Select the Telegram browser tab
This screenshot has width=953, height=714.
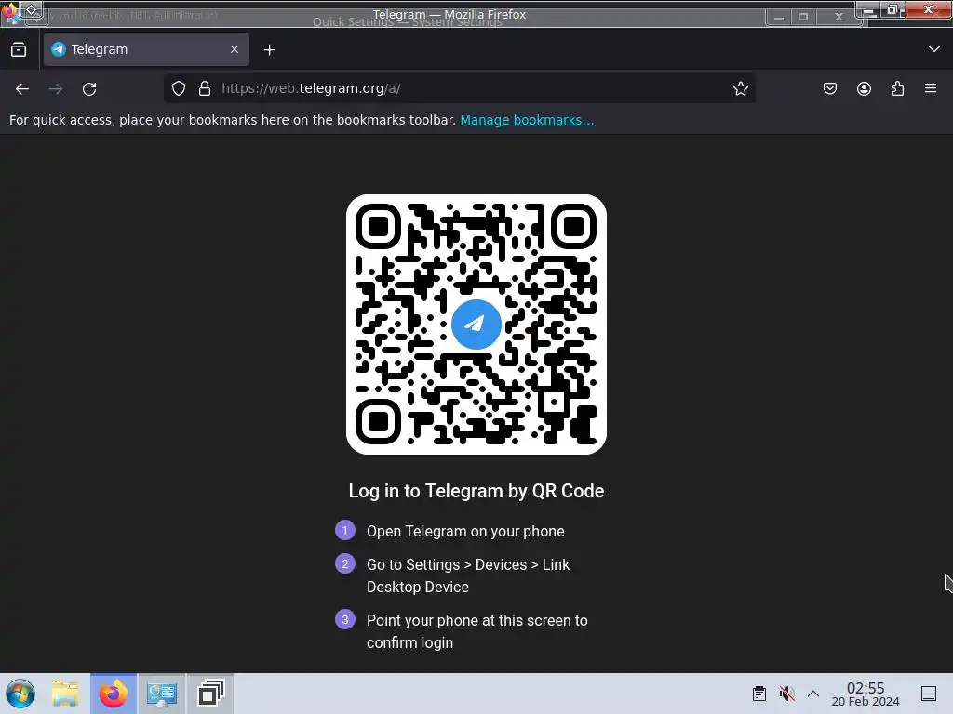[146, 49]
